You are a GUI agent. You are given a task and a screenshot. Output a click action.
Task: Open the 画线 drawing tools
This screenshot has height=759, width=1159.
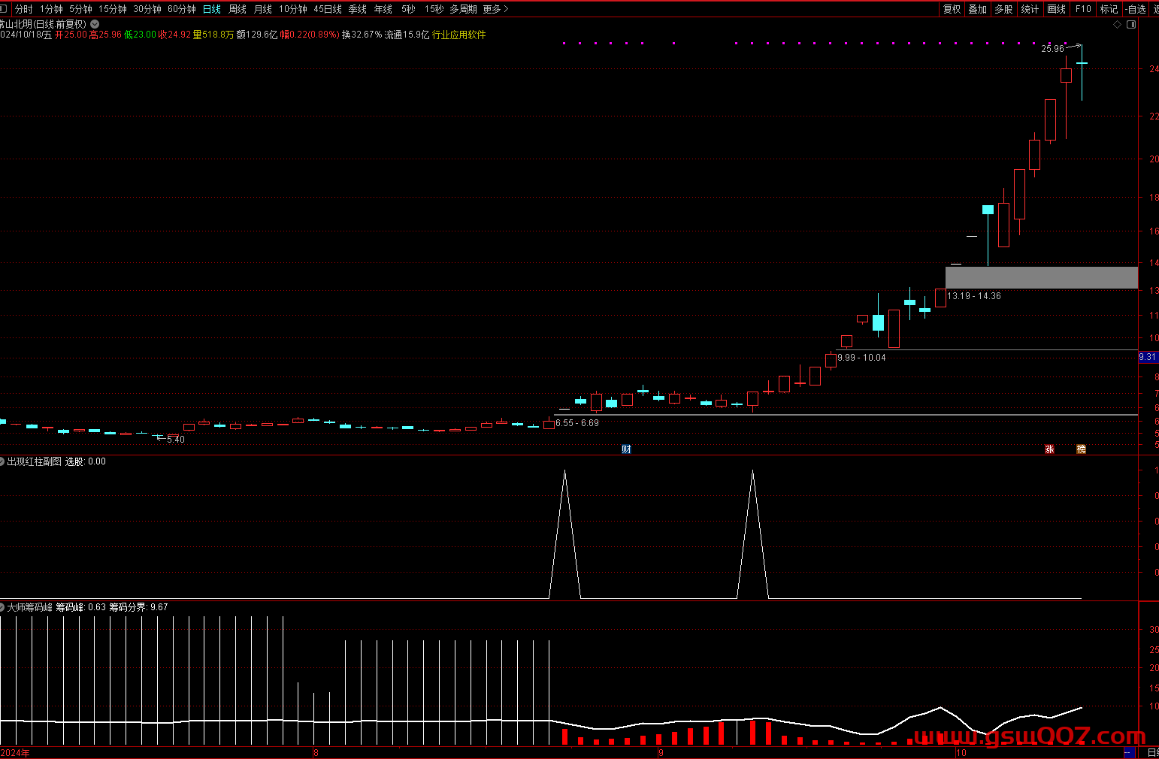pos(1056,9)
